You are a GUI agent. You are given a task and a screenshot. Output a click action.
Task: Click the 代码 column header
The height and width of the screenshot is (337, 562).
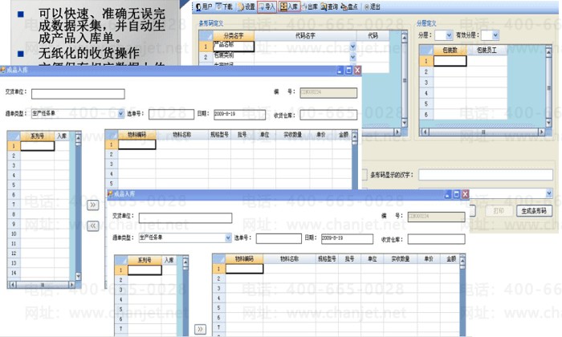pos(373,35)
